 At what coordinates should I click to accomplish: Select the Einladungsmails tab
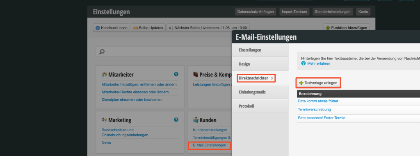[x=260, y=92]
